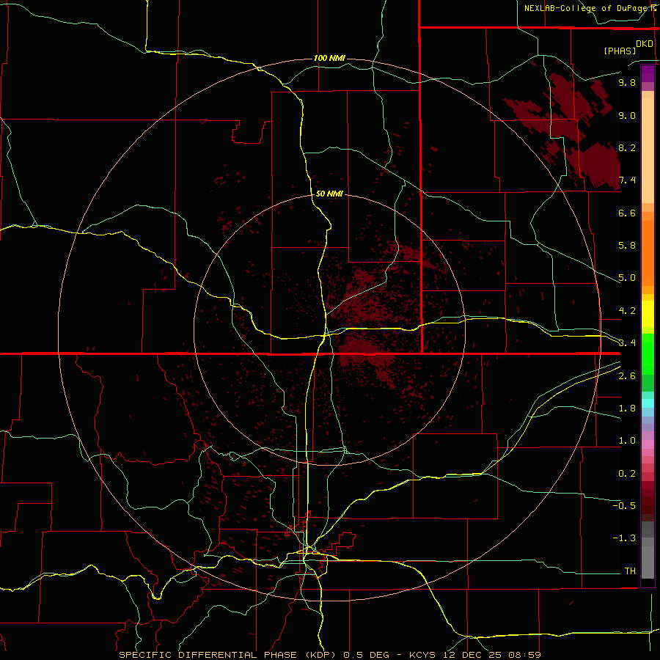Viewport: 660px width, 660px height.
Task: Click the 0.2 color scale value
Action: pyautogui.click(x=627, y=474)
